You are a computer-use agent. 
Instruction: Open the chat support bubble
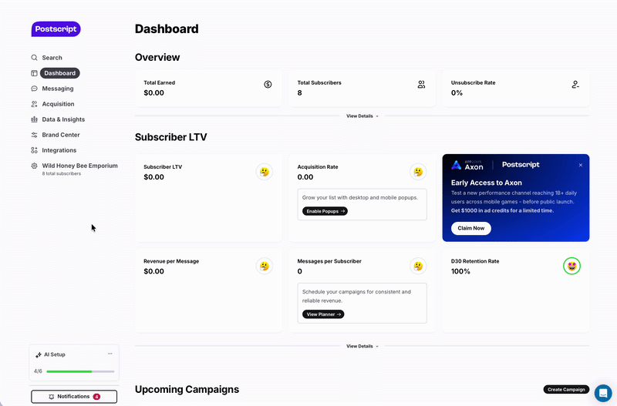click(603, 393)
